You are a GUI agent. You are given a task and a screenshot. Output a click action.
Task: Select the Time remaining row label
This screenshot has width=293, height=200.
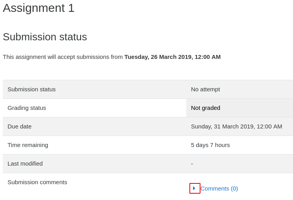[x=28, y=145]
